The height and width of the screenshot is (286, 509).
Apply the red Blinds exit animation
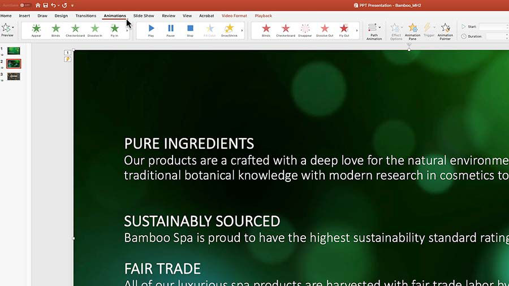266,31
